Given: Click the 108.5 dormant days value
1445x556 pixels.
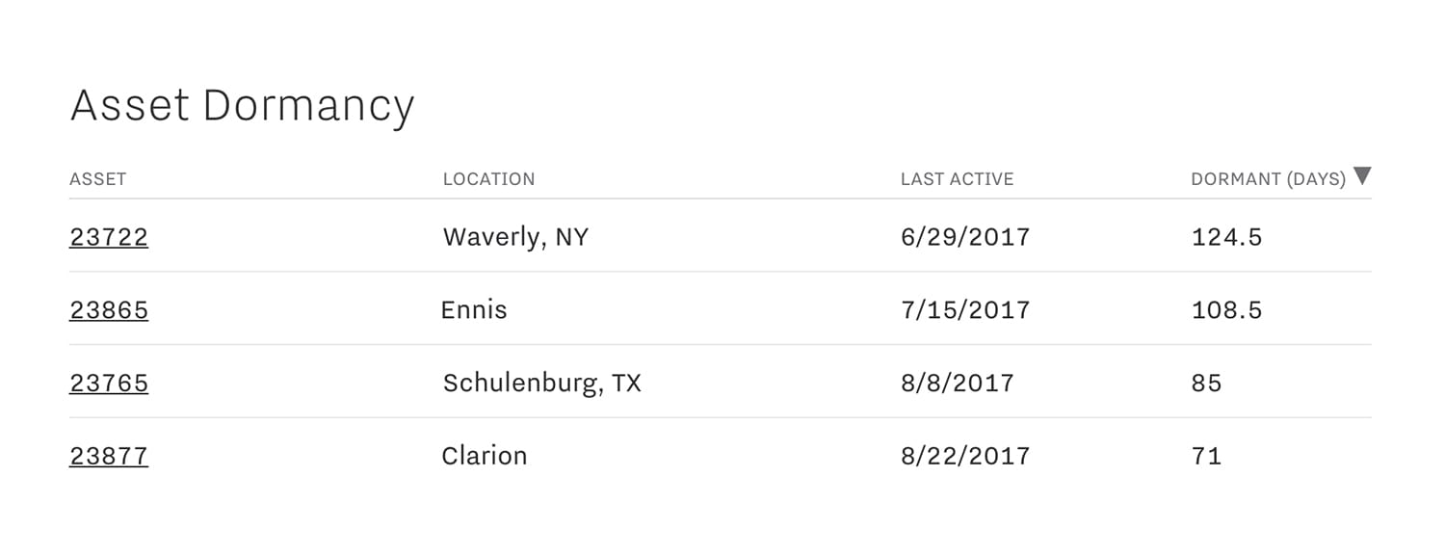Looking at the screenshot, I should tap(1226, 310).
